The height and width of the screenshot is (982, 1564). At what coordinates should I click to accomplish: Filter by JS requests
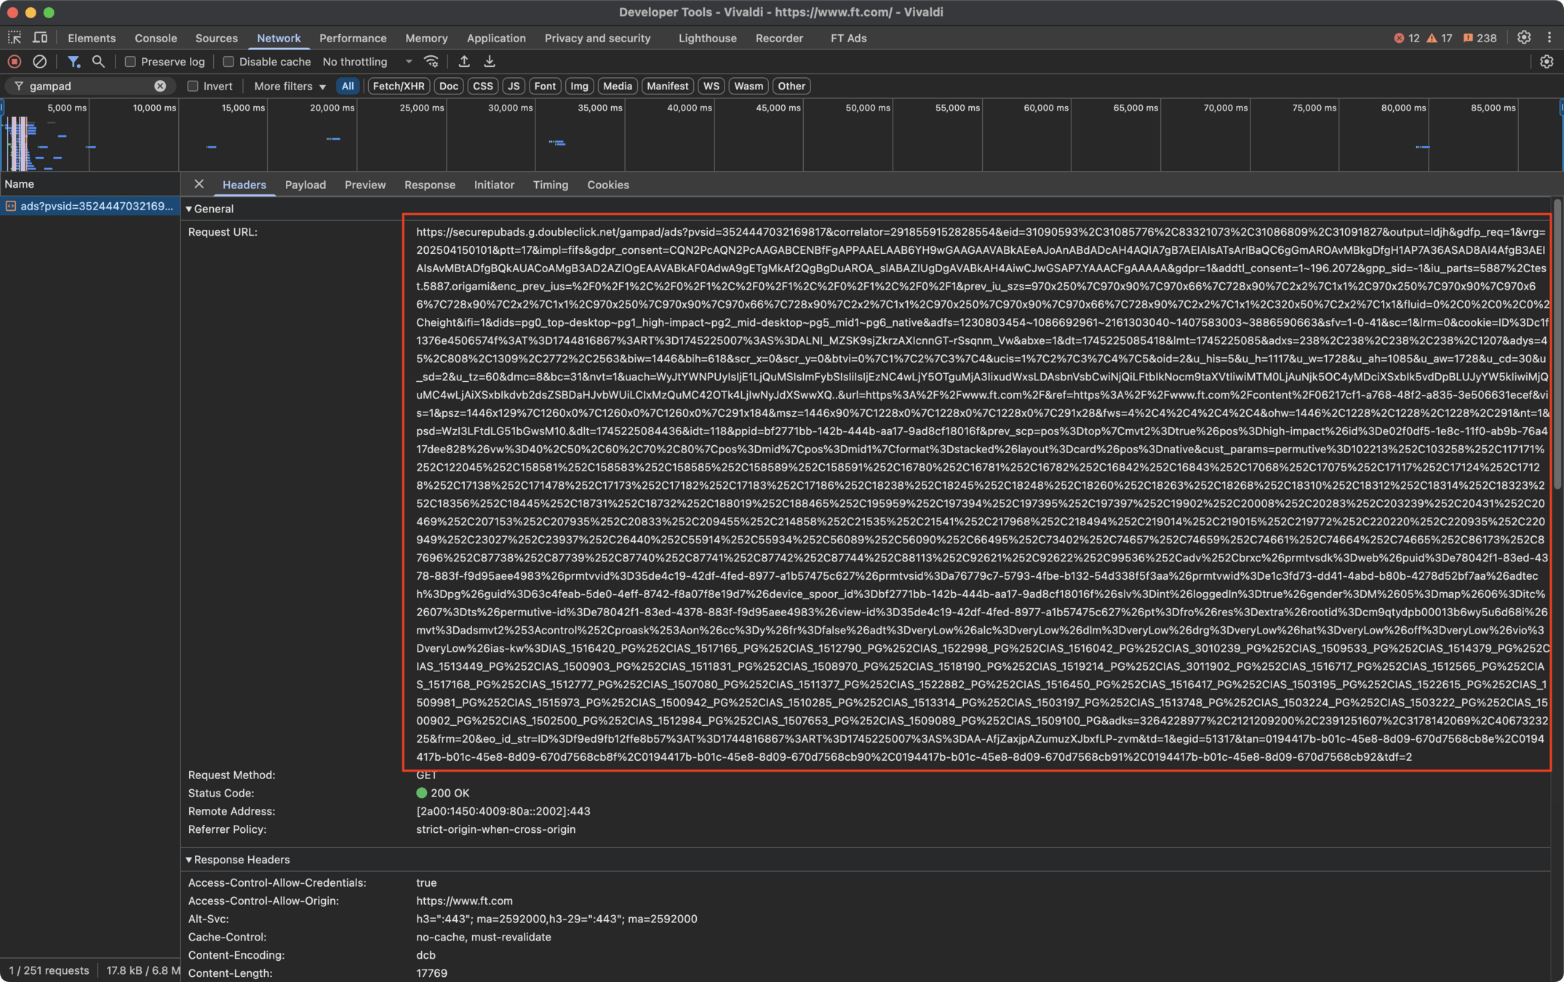[514, 86]
